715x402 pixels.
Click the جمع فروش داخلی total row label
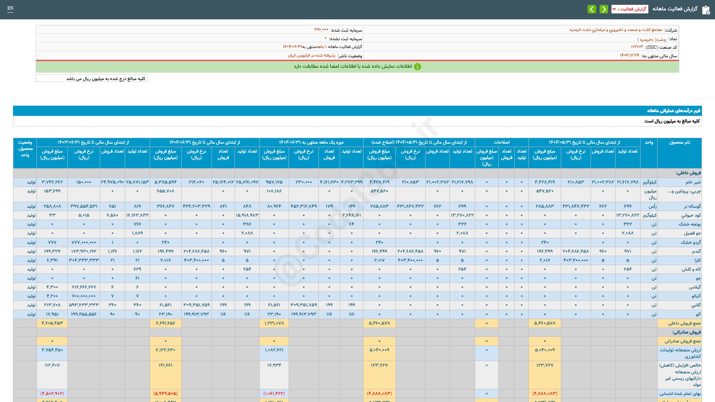point(684,323)
